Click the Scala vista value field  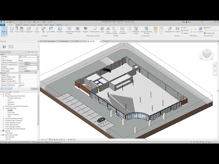click(x=28, y=56)
